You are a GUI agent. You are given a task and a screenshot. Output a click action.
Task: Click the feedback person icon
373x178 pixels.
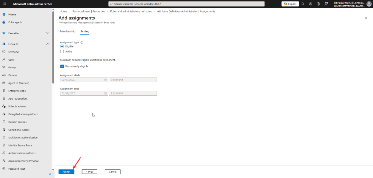[x=326, y=4]
